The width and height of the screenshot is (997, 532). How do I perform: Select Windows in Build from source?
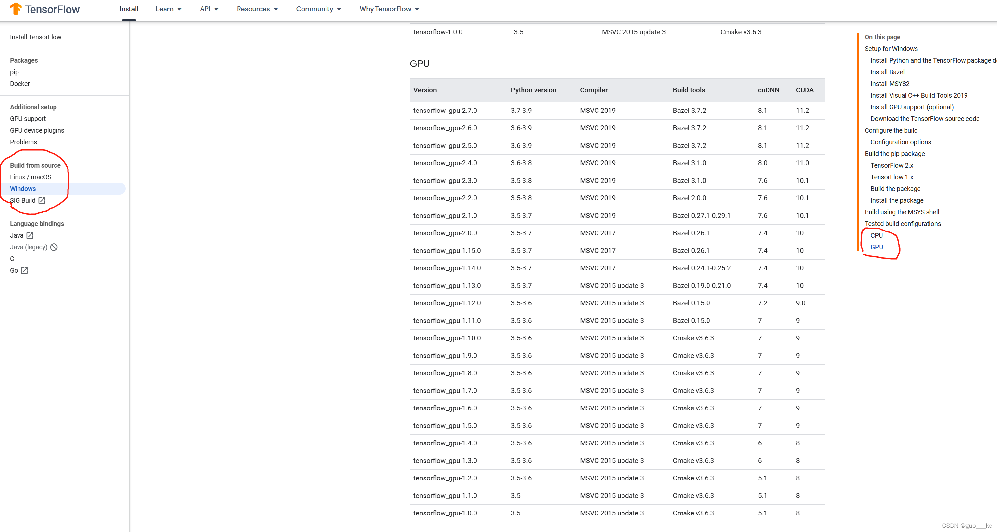(x=23, y=189)
